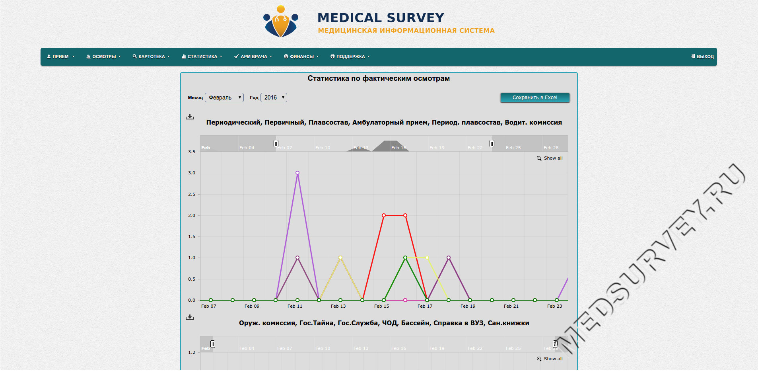Open the ПОДДЕРЖКА menu
The width and height of the screenshot is (758, 371).
pos(350,57)
